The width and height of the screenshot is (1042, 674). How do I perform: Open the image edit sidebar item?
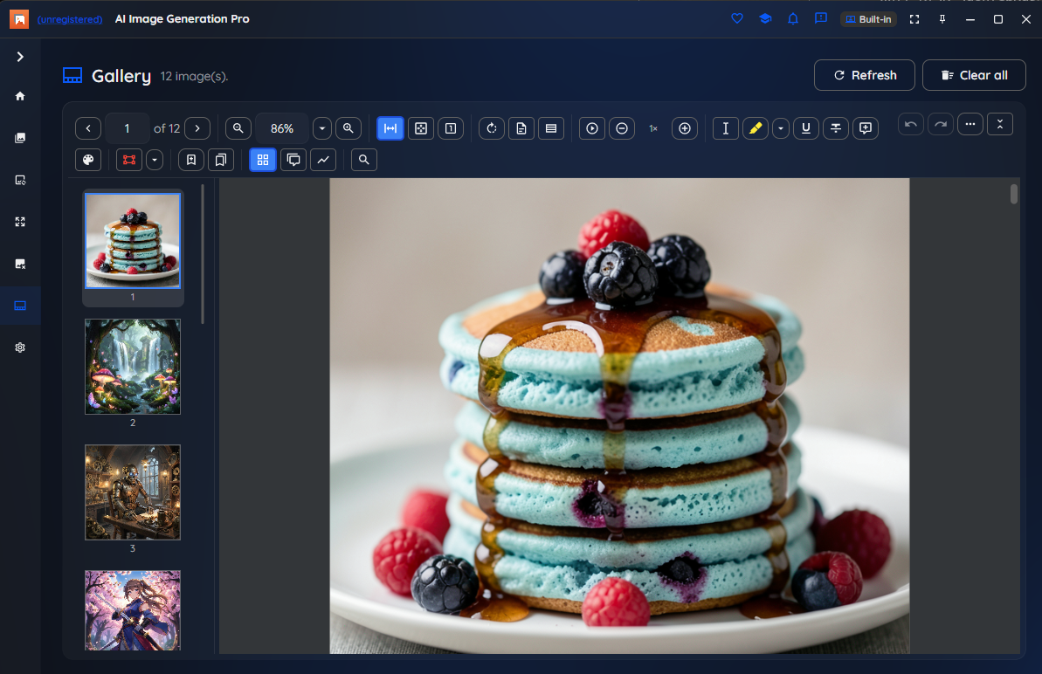point(20,180)
